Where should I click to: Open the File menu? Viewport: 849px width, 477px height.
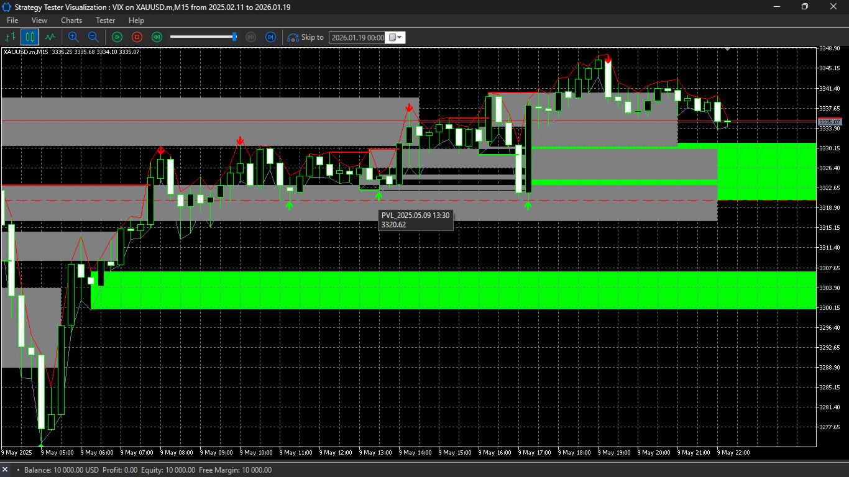tap(12, 20)
